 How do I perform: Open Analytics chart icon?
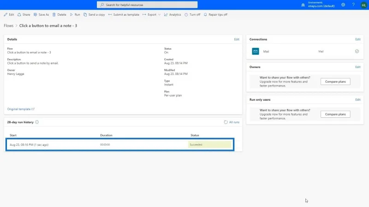(166, 15)
